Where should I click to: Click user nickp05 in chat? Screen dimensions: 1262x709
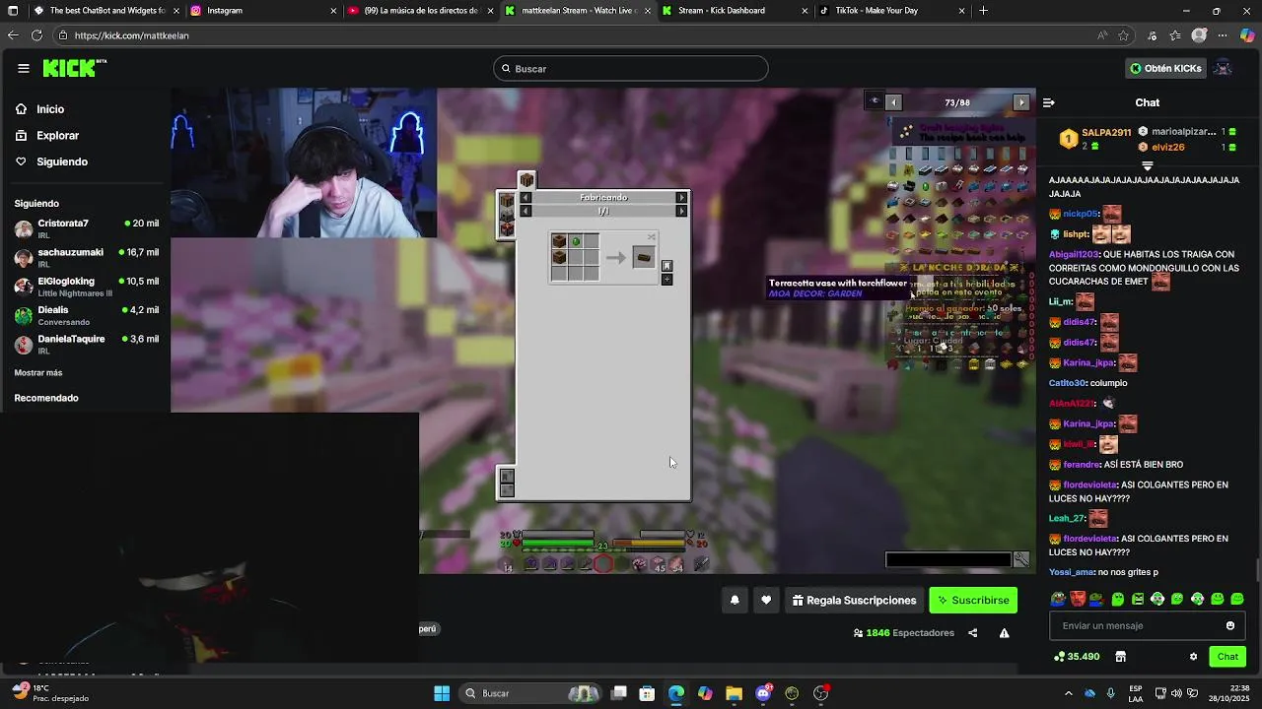1081,214
